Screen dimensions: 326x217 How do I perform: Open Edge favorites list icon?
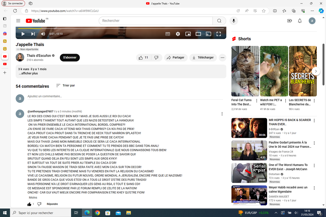(x=284, y=11)
